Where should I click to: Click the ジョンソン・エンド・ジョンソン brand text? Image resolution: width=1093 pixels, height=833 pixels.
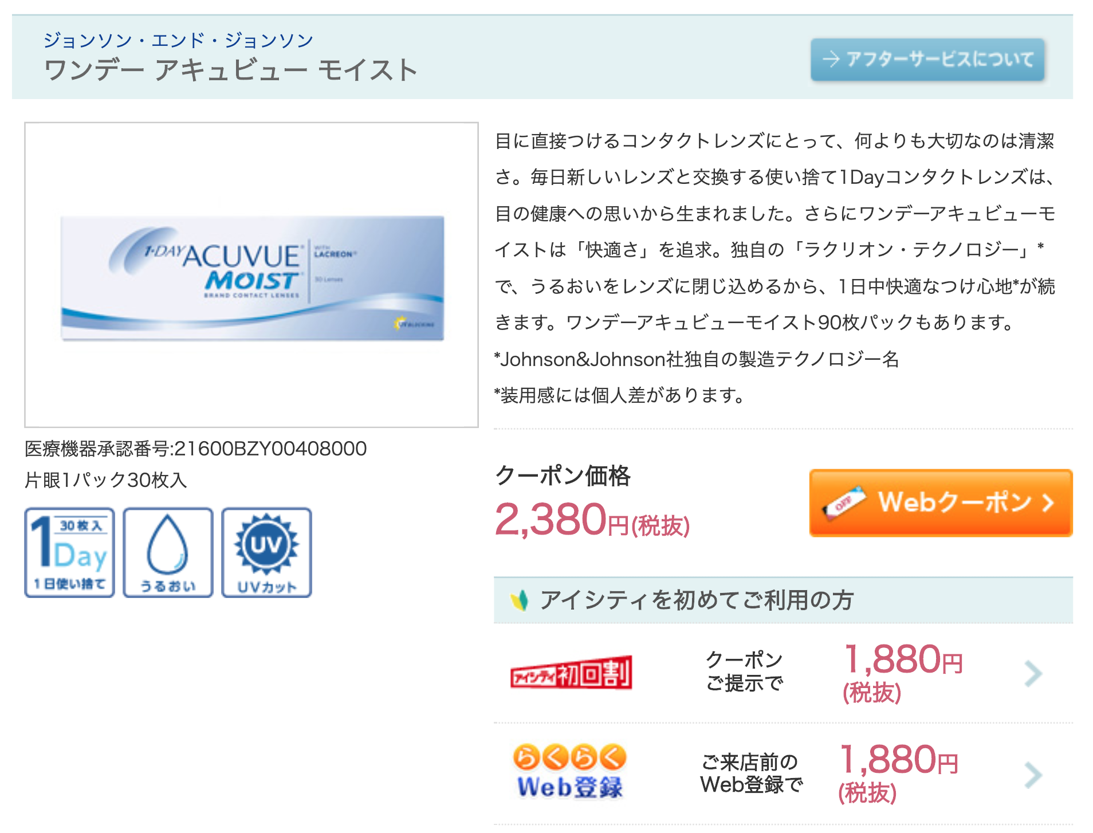[178, 40]
